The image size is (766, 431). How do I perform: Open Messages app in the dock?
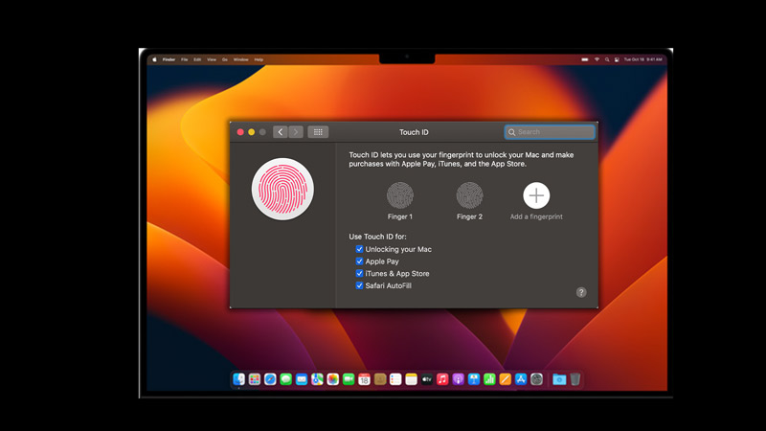(285, 379)
